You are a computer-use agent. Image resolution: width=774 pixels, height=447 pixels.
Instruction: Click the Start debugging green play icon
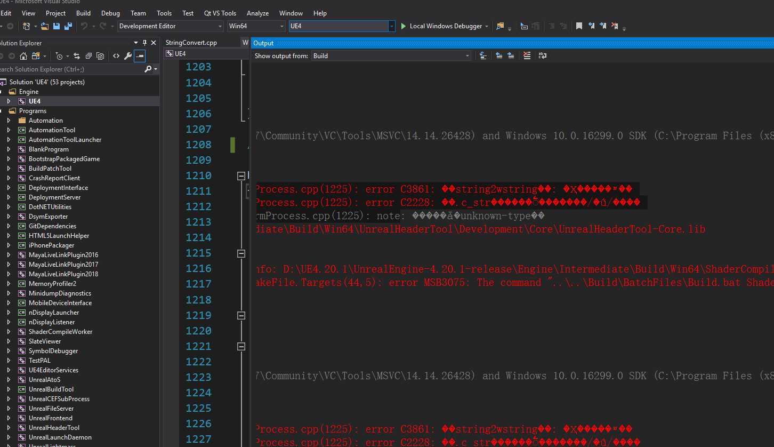404,26
